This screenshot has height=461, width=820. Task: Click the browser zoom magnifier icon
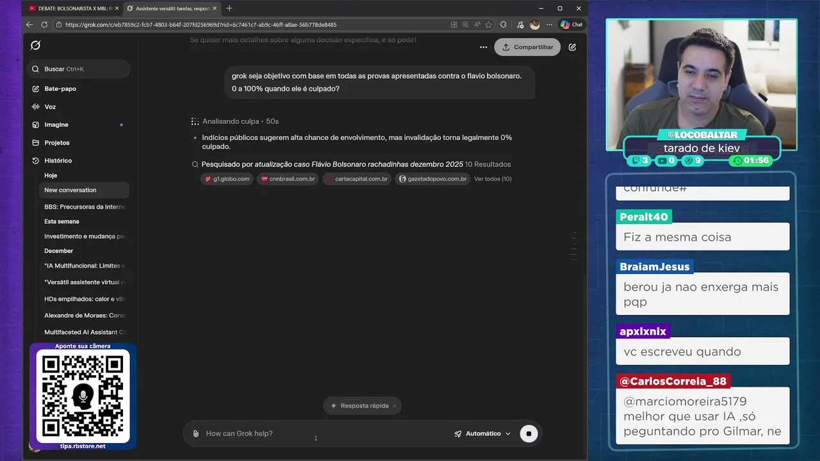tap(465, 24)
